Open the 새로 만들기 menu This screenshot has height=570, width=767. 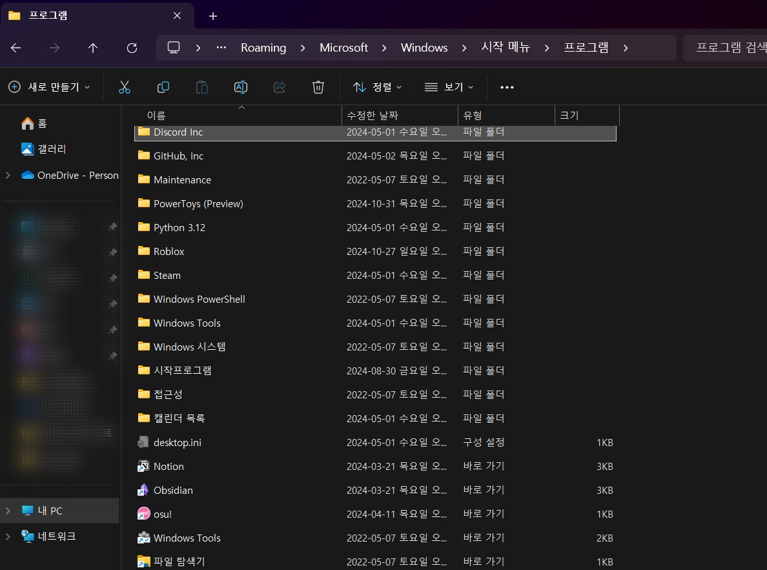pyautogui.click(x=50, y=87)
